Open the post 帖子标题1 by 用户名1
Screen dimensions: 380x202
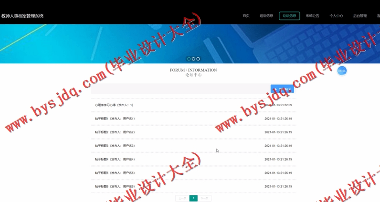(115, 119)
